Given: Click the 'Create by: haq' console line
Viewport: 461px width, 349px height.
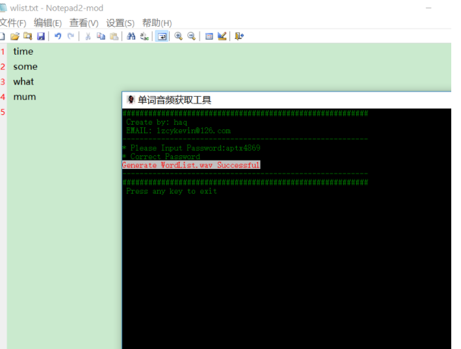Looking at the screenshot, I should pyautogui.click(x=157, y=122).
